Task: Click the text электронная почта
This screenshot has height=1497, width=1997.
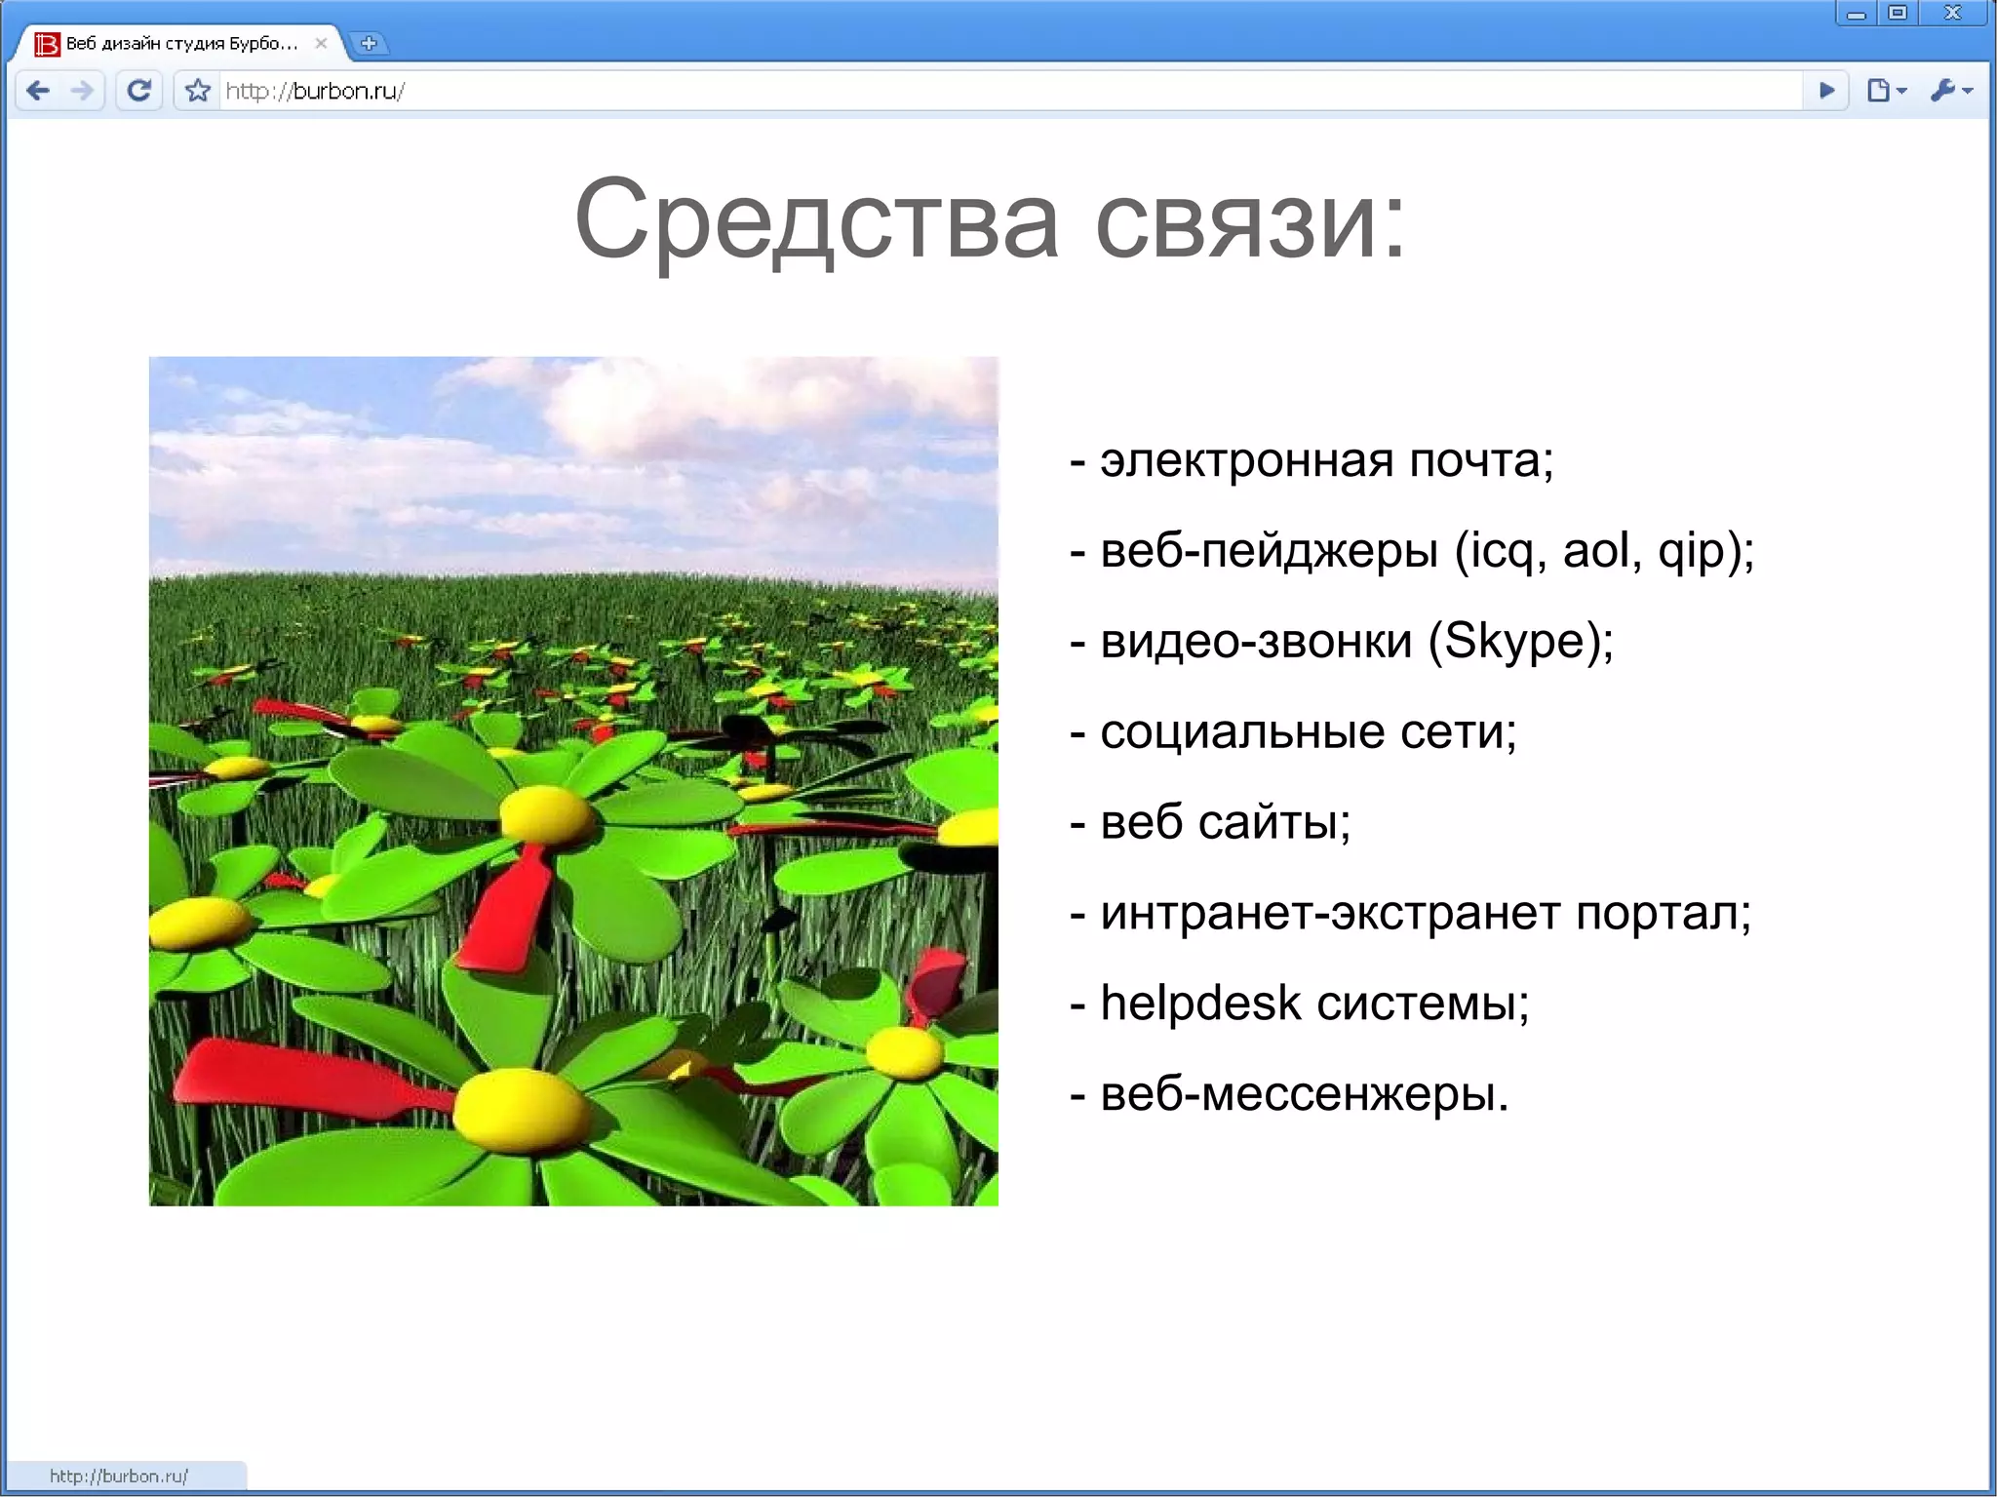Action: tap(1326, 459)
